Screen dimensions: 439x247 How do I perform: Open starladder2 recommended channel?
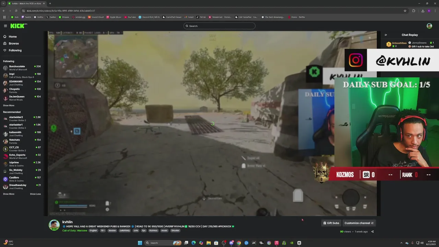22,119
